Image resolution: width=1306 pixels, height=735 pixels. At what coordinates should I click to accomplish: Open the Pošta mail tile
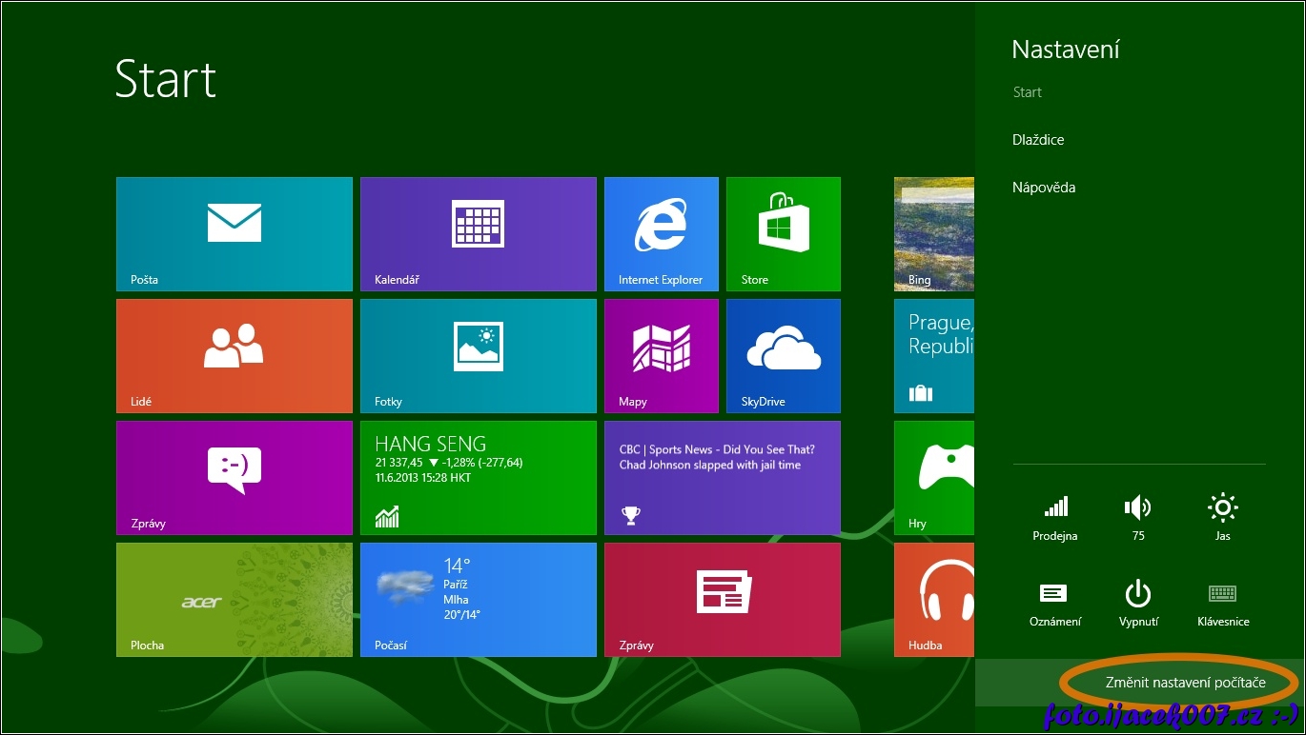234,233
